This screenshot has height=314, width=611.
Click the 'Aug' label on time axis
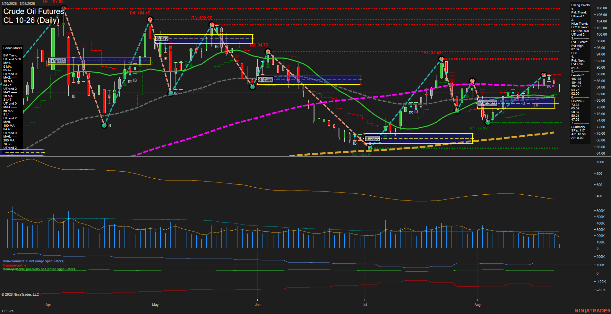coord(478,305)
